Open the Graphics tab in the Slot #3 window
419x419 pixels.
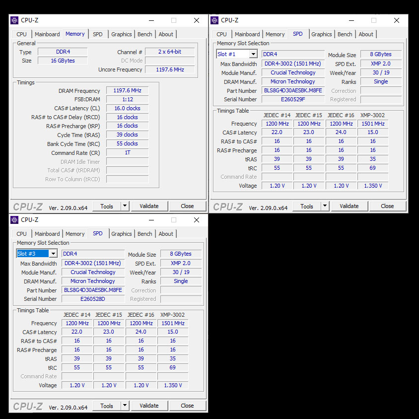point(121,234)
